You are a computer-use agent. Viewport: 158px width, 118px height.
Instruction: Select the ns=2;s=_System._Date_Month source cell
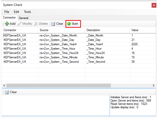[62, 35]
